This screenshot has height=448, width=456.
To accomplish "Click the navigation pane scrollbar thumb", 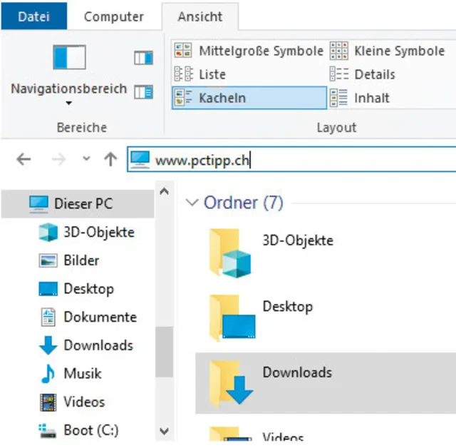I will (x=164, y=352).
